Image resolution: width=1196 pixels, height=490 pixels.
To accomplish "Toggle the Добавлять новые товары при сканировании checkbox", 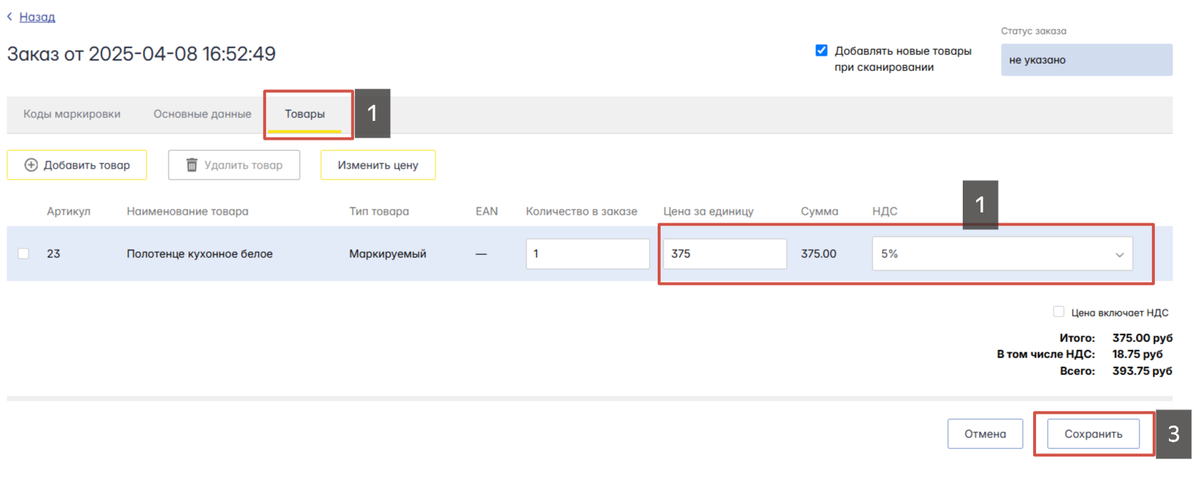I will (821, 51).
